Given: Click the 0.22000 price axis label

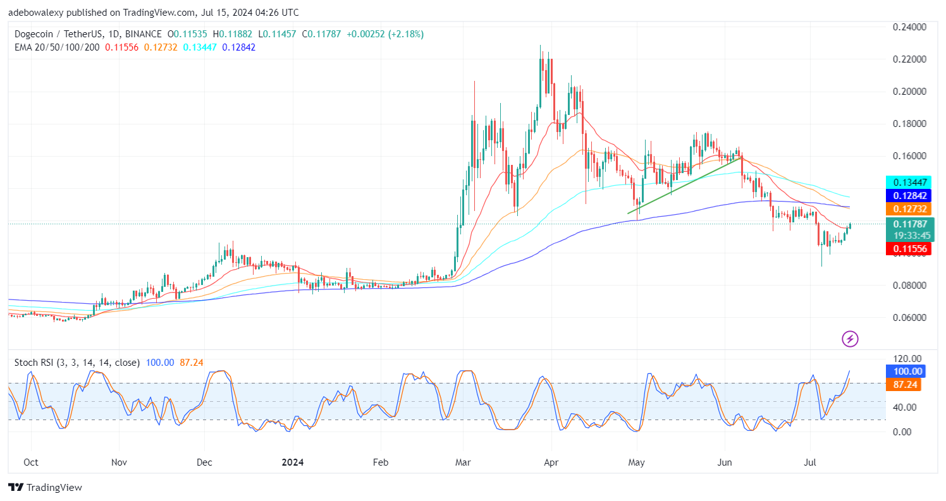Looking at the screenshot, I should click(909, 59).
